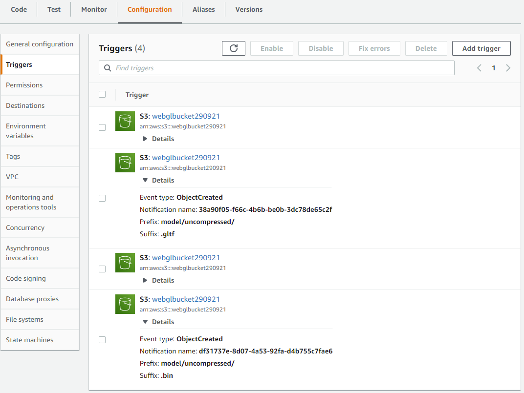Tick the select-all checkbox in Trigger header
Screen dimensions: 524x393
coord(102,94)
